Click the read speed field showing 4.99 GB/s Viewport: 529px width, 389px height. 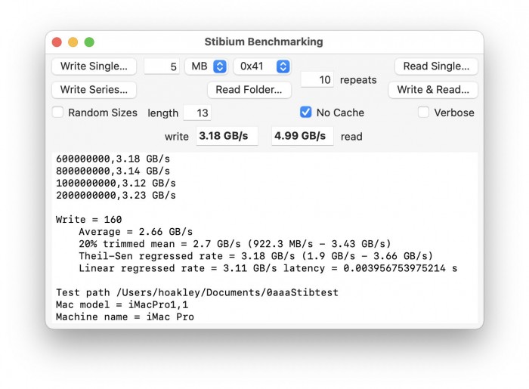(x=302, y=136)
